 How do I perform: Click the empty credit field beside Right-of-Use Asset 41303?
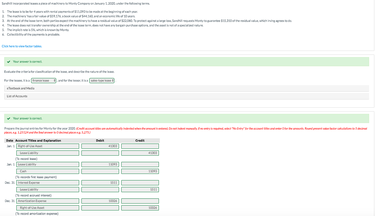point(140,146)
